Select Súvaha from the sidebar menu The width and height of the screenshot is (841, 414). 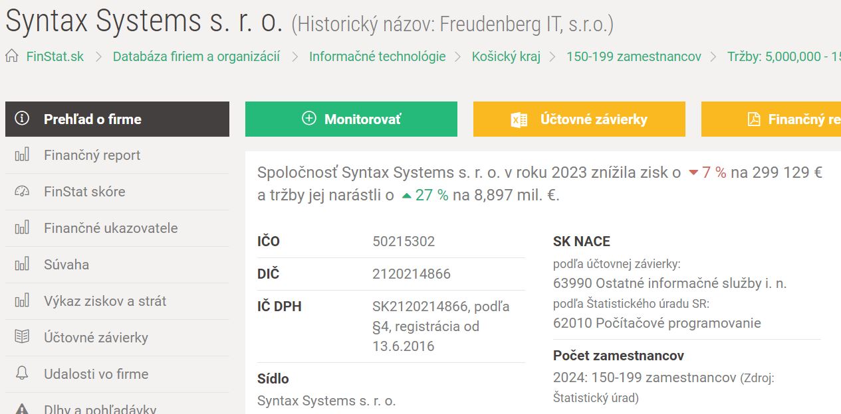click(66, 265)
